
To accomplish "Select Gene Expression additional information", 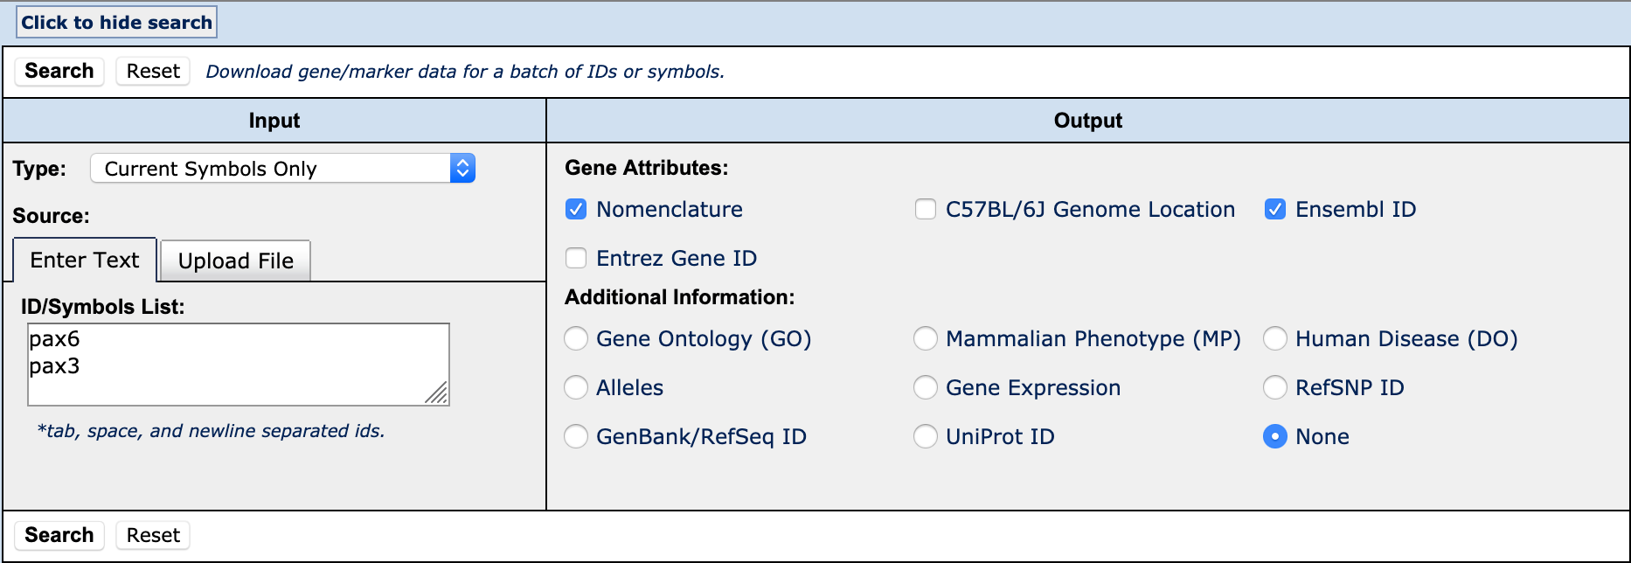I will point(926,387).
